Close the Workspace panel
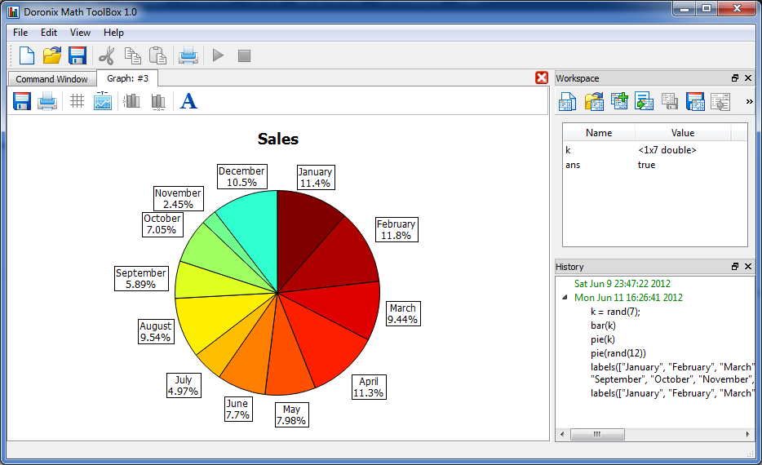The height and width of the screenshot is (465, 762). coord(748,77)
